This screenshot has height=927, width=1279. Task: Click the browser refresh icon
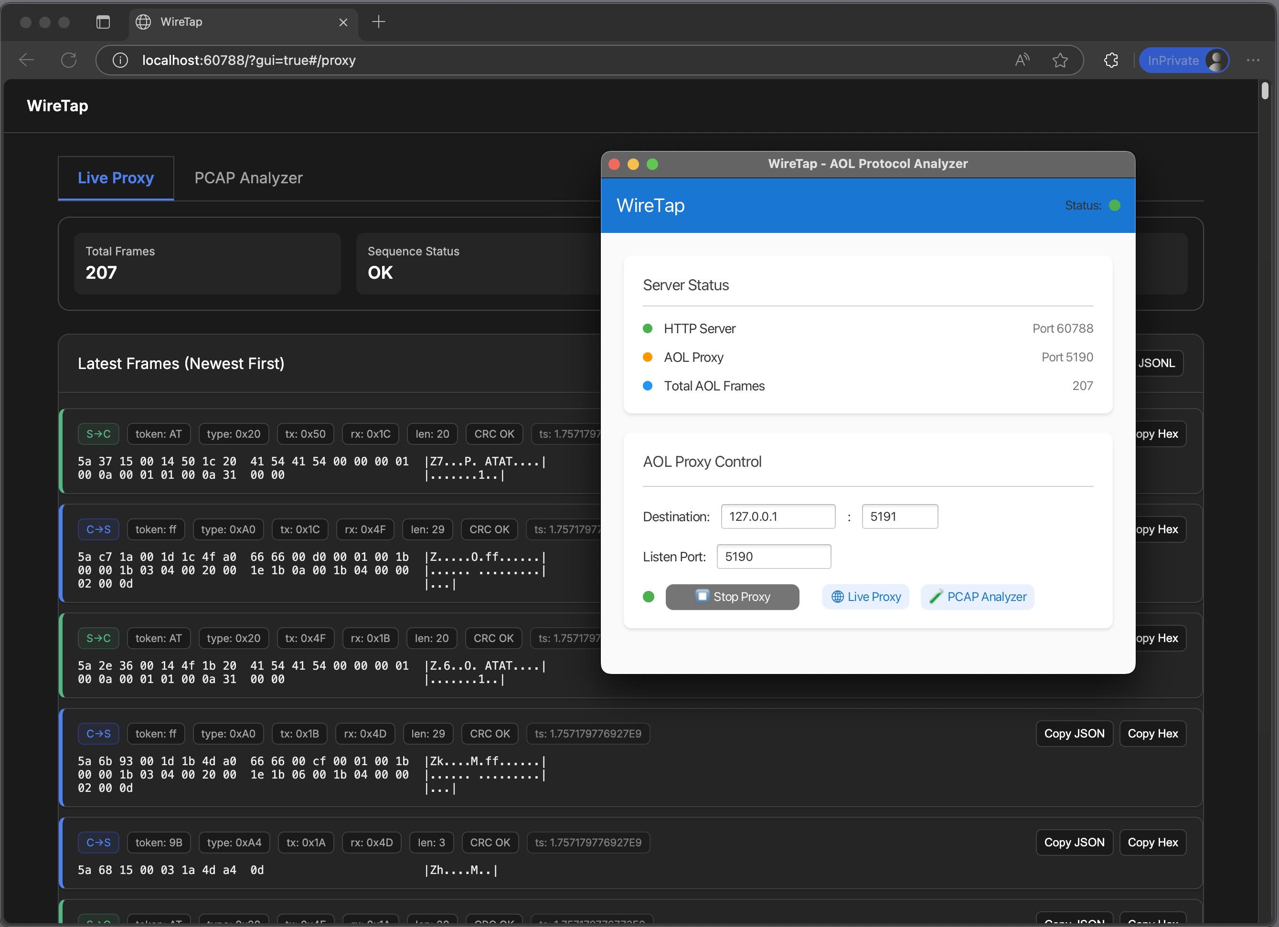69,60
